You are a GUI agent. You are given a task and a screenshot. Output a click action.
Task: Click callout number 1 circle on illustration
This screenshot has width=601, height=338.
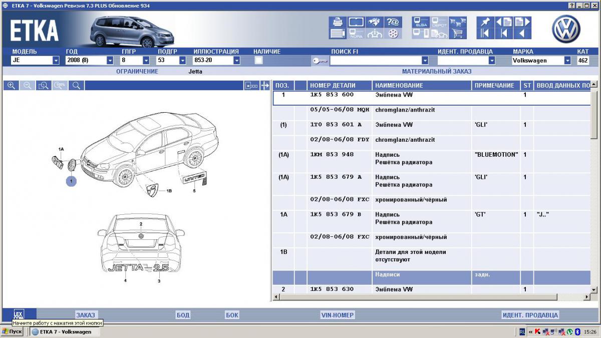coord(72,181)
